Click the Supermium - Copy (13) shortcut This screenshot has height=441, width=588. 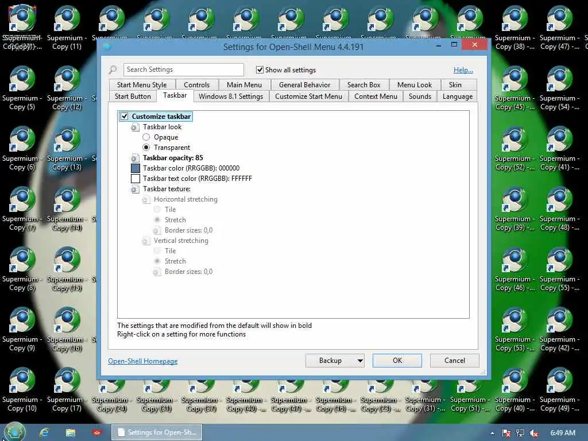click(x=67, y=149)
